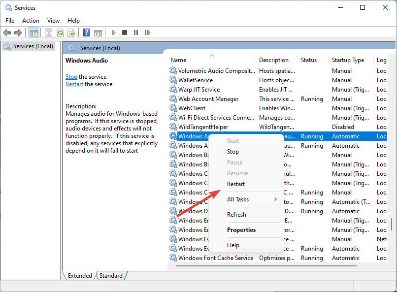Click the Running status of Web Account Manager
Screen dimensions: 397x292
(312, 99)
